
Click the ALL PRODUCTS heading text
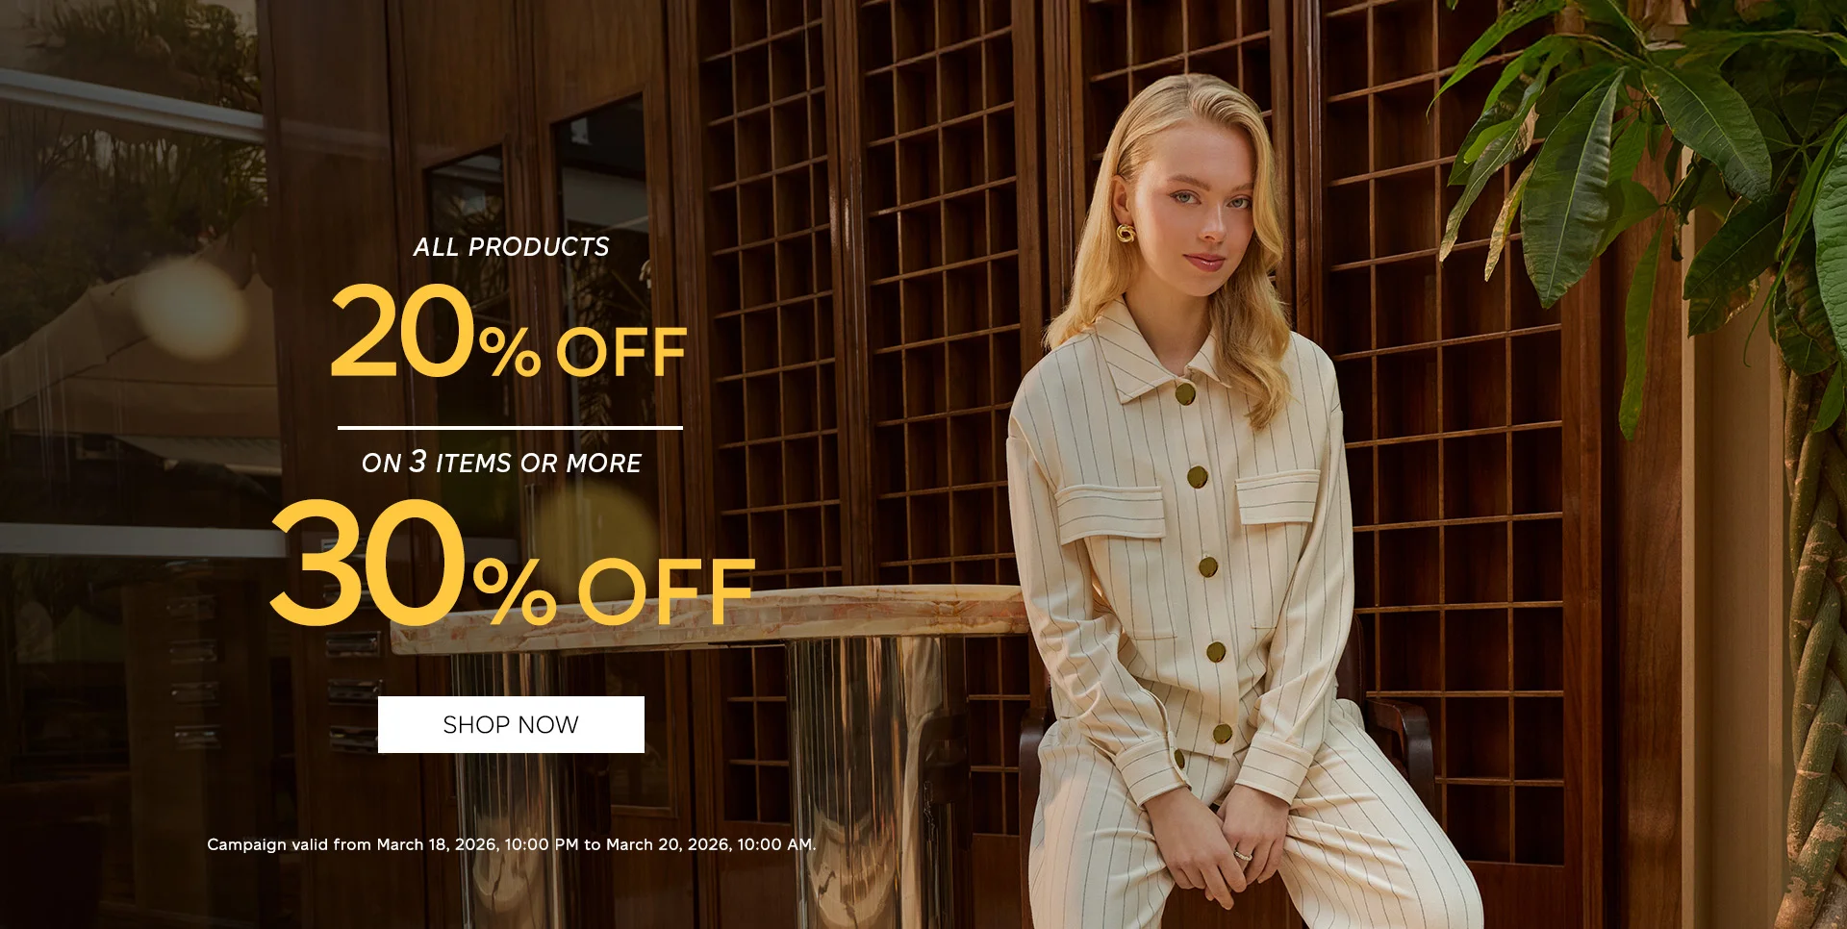pyautogui.click(x=511, y=247)
